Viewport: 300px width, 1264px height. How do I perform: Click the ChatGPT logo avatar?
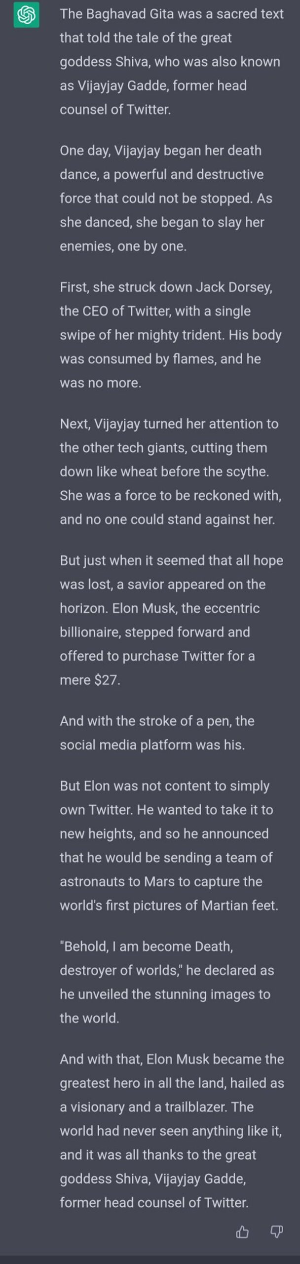(x=26, y=15)
